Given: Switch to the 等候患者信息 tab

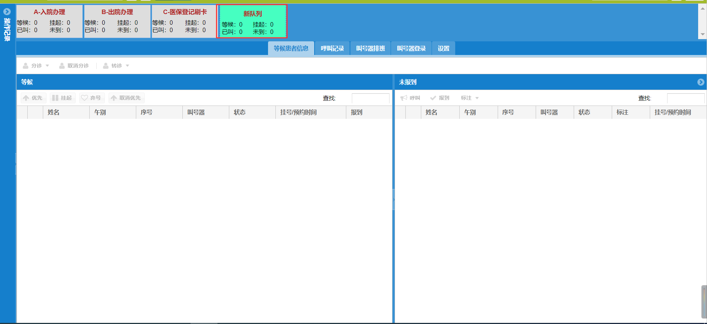Looking at the screenshot, I should pyautogui.click(x=291, y=48).
